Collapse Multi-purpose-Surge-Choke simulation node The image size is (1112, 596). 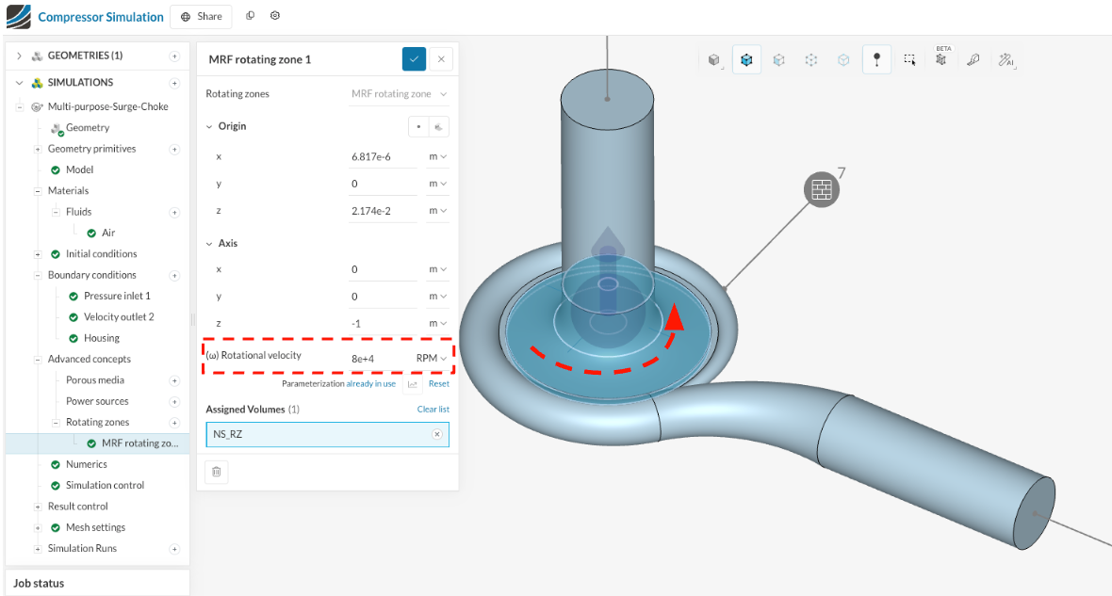coord(20,107)
